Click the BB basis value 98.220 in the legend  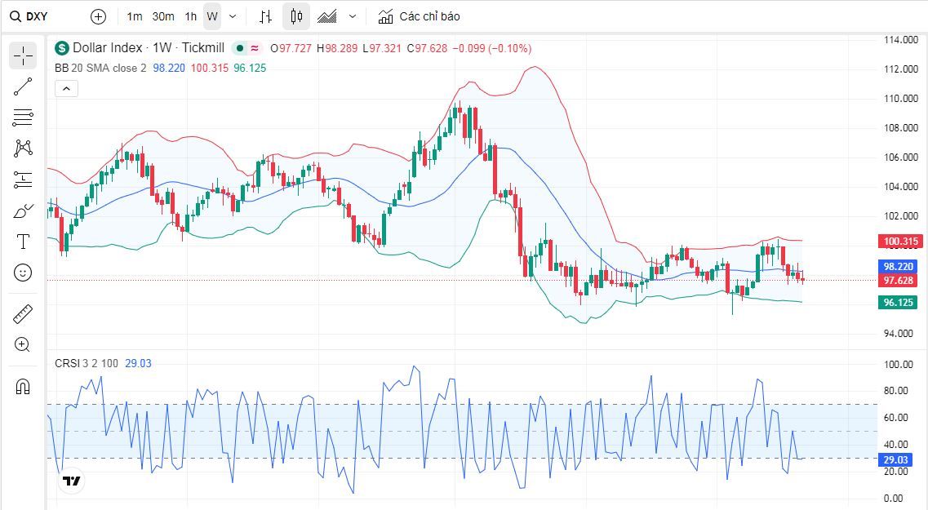[169, 68]
